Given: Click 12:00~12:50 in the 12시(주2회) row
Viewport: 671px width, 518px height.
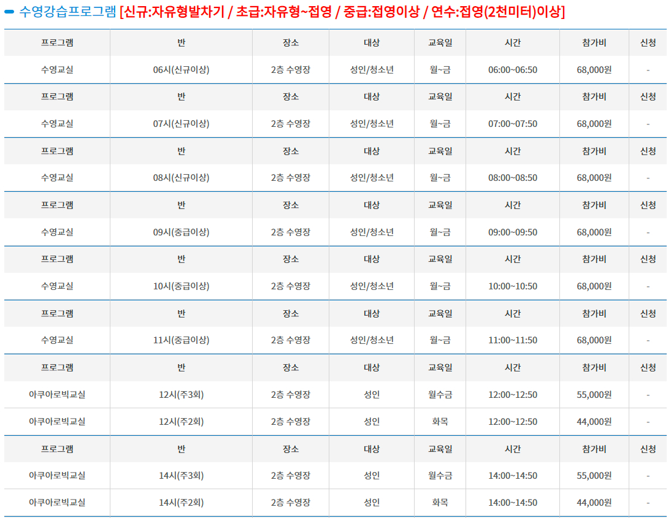Looking at the screenshot, I should point(513,422).
